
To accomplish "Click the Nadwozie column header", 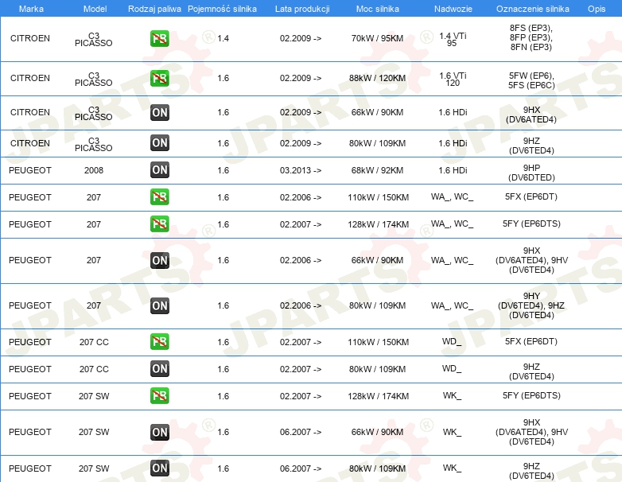I will 453,9.
